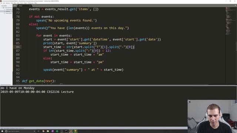
Task: Open the View menu
Action: [15, 3]
